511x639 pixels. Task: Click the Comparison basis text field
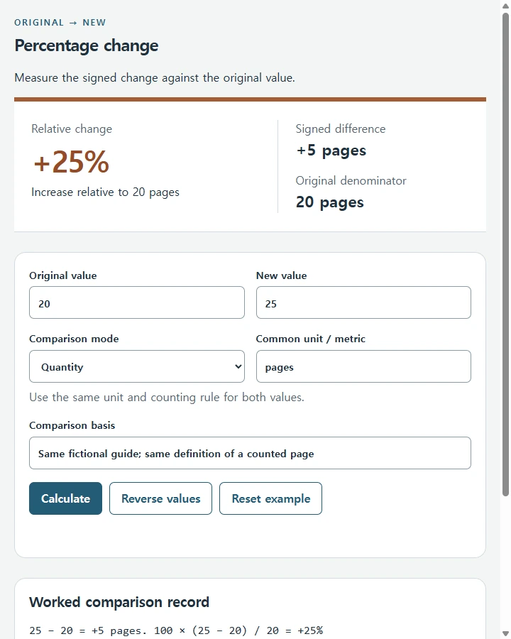pos(251,453)
